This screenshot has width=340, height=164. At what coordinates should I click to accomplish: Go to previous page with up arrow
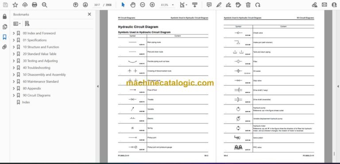tap(75, 5)
